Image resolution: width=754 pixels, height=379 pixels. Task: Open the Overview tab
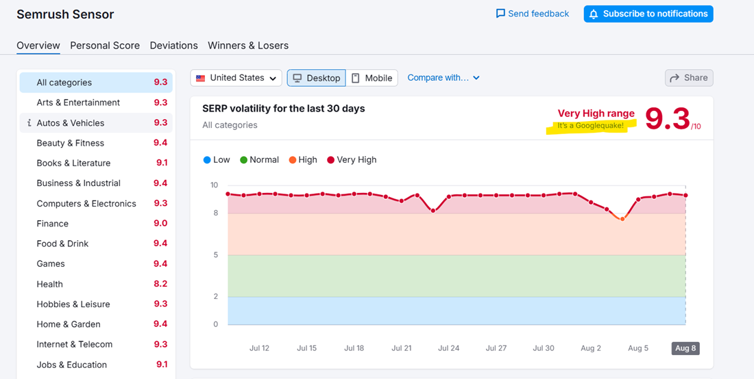pos(38,46)
